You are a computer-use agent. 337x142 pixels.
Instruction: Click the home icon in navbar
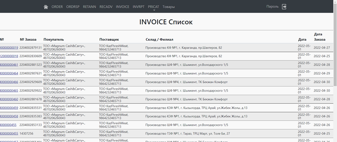pos(46,7)
